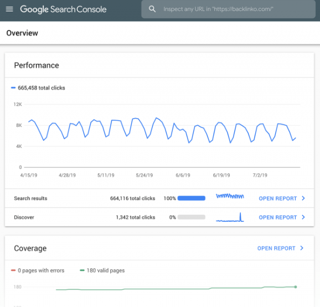This screenshot has height=307, width=320.
Task: Click the Discover sparkline chart
Action: pyautogui.click(x=230, y=217)
